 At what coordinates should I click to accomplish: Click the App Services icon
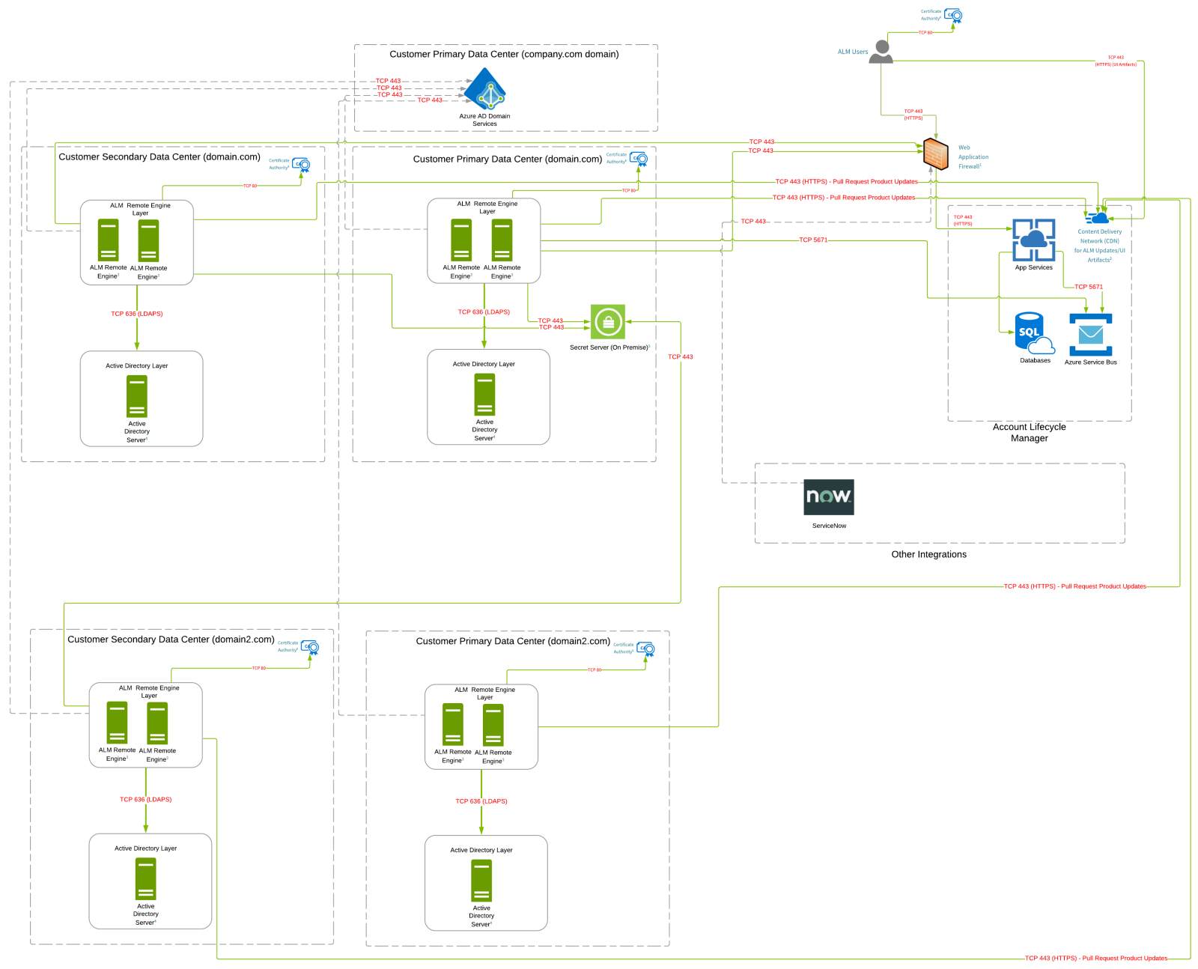pyautogui.click(x=1033, y=240)
